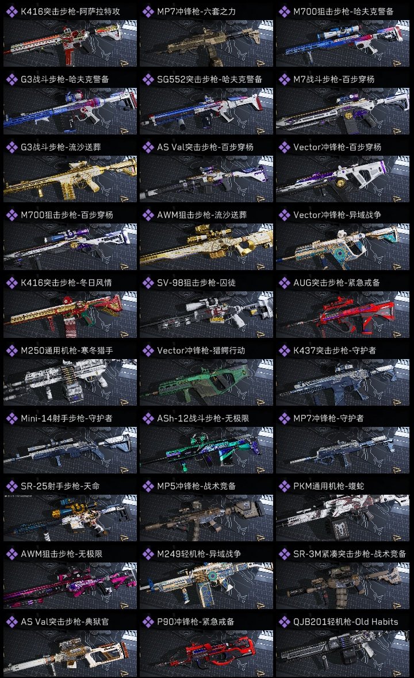Click the rarity icon beside AWM狙击步枪-流沙送葬
Screen dimensions: 414x678
pyautogui.click(x=148, y=215)
